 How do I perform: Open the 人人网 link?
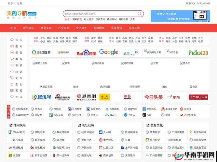pyautogui.click(x=105, y=132)
